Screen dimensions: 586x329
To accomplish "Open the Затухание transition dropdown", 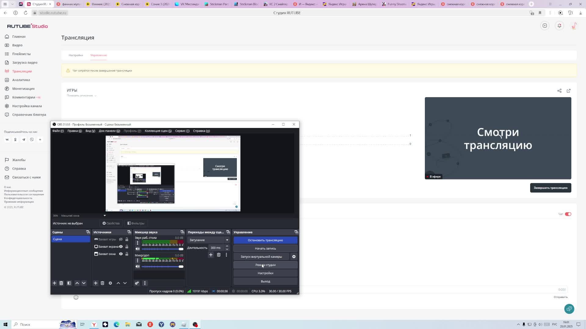I will click(x=208, y=240).
